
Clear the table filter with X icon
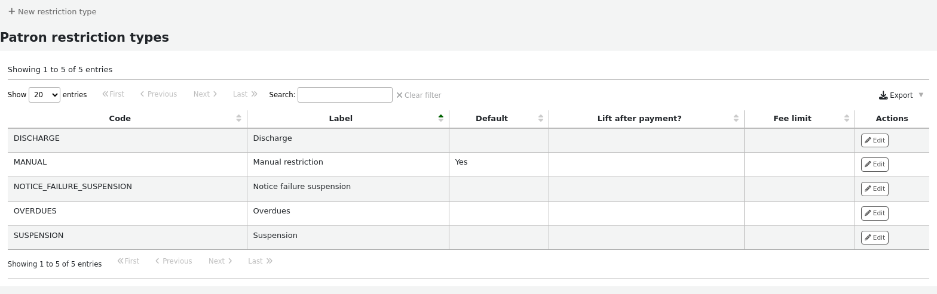[400, 95]
